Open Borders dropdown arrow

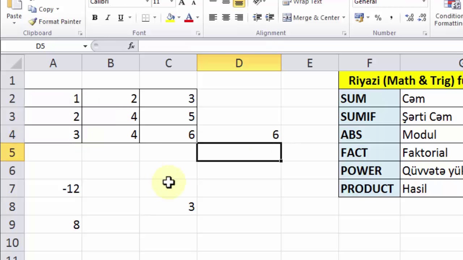(x=155, y=18)
